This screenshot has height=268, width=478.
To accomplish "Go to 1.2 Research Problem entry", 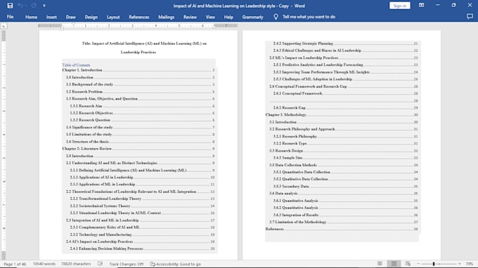I will [140, 92].
